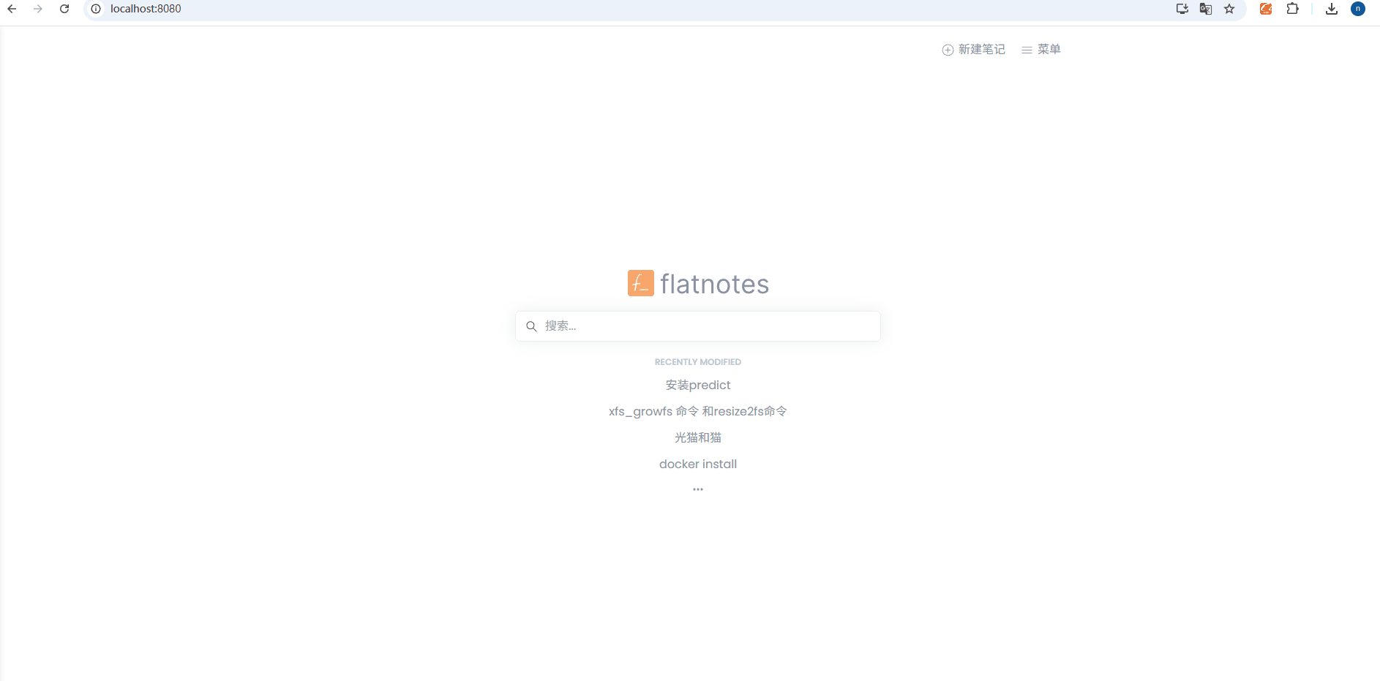Viewport: 1380px width, 681px height.
Task: Click the profile avatar circle labeled n
Action: (x=1359, y=9)
